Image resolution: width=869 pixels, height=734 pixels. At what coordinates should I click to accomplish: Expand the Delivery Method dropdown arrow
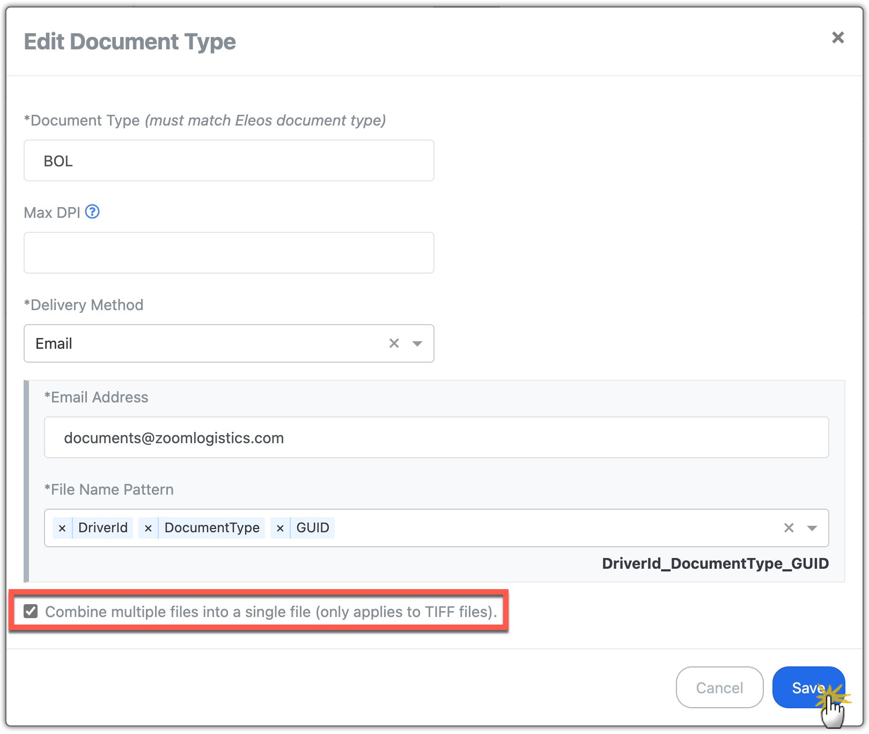tap(417, 343)
